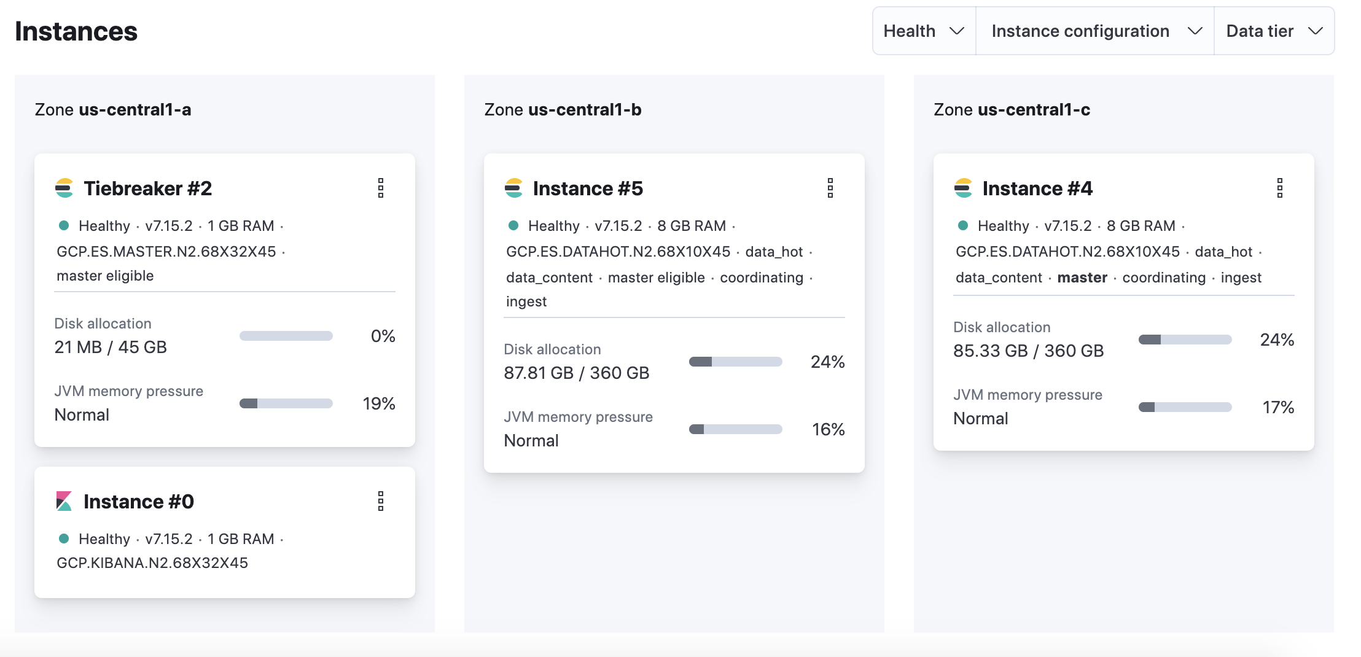Screen dimensions: 1361x657
Task: Click Instance #4 green healthy status dot
Action: 963,225
